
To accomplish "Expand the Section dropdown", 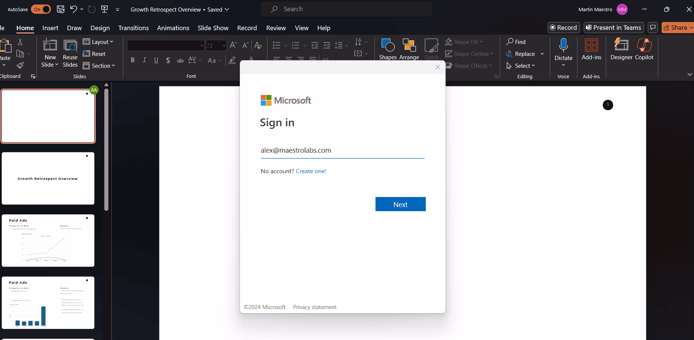I will [99, 66].
